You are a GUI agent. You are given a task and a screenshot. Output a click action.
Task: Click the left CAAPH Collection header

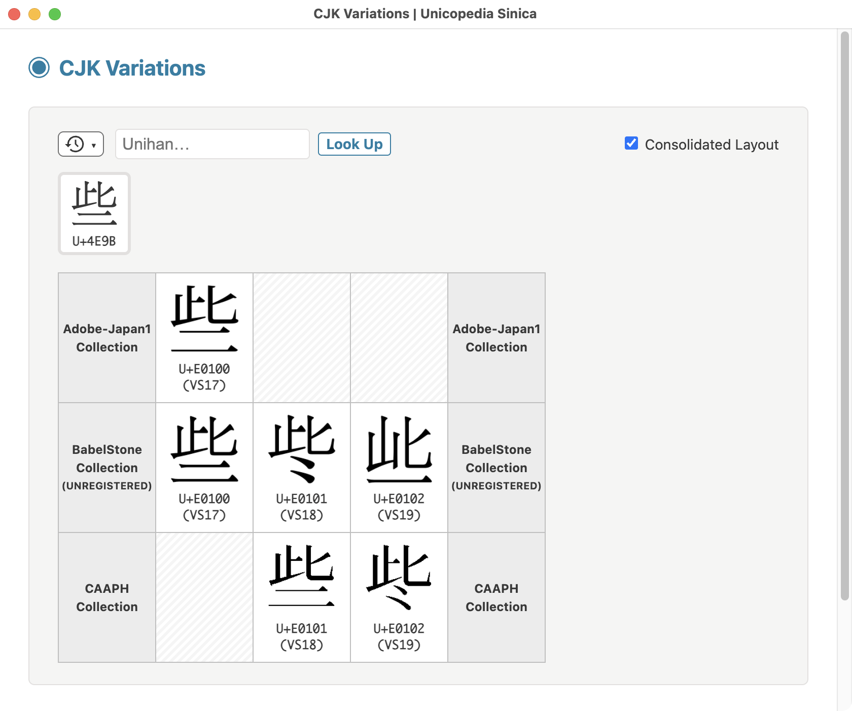107,597
